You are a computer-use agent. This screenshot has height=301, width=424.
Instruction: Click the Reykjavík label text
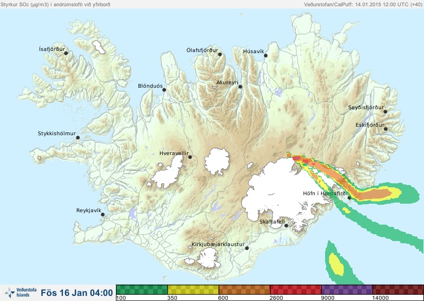[89, 210]
